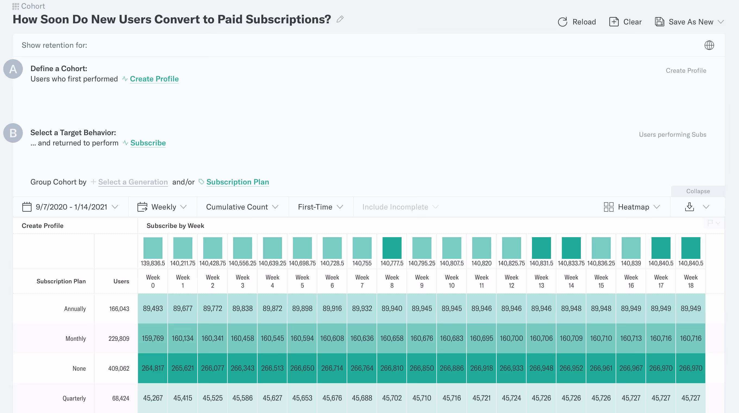The image size is (739, 413).
Task: Collapse the query builder panel
Action: (x=698, y=191)
